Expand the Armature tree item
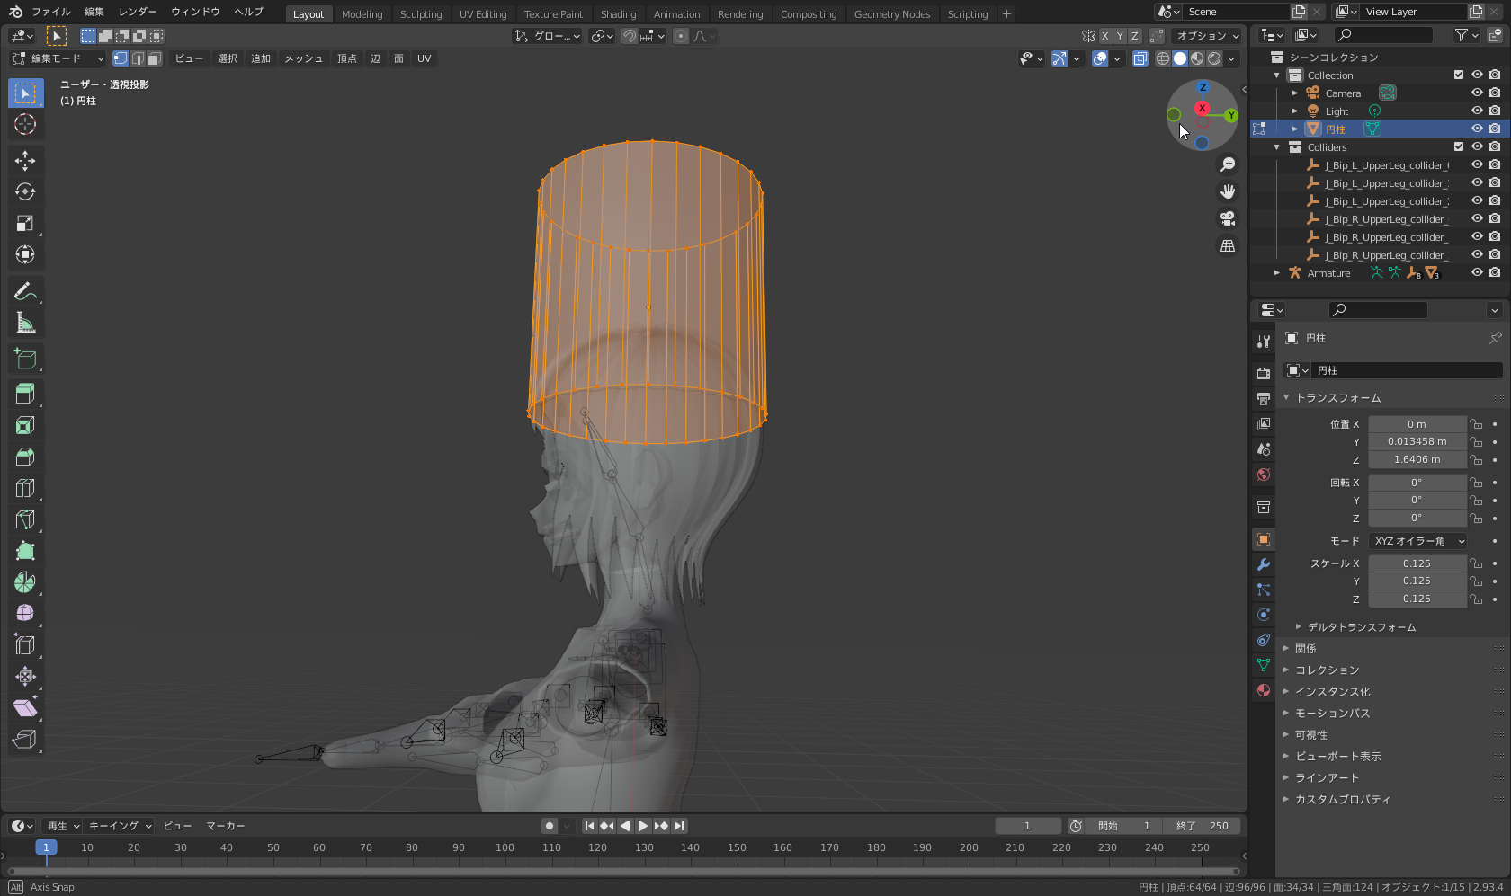 [x=1277, y=272]
